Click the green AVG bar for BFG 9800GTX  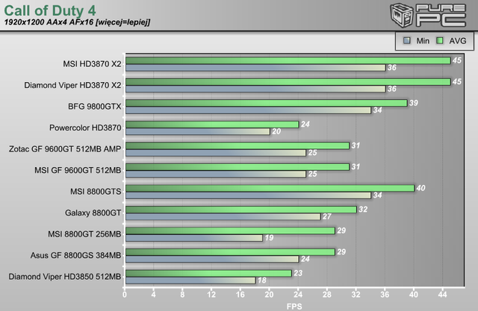267,103
